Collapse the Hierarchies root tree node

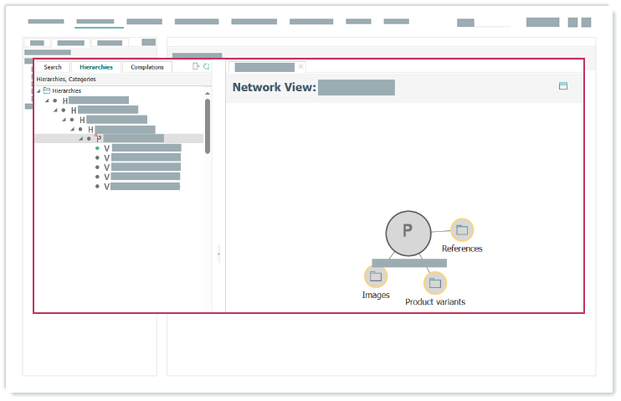click(x=38, y=90)
